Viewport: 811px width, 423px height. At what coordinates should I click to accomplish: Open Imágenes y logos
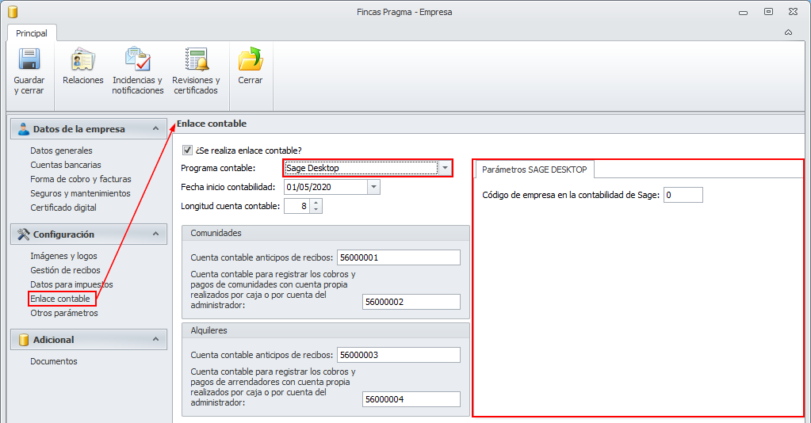[63, 256]
